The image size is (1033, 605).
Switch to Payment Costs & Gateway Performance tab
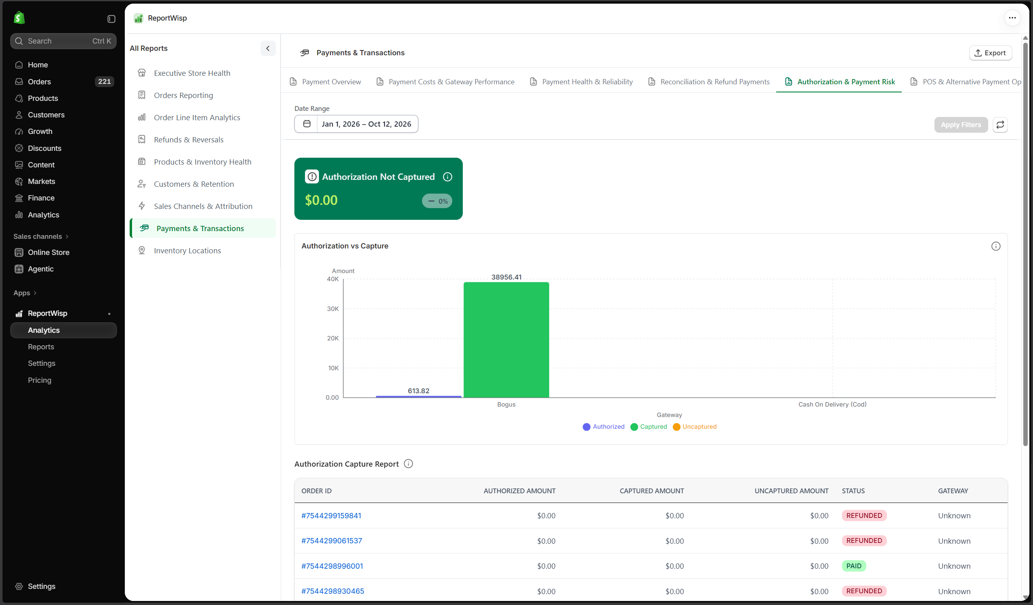point(445,82)
